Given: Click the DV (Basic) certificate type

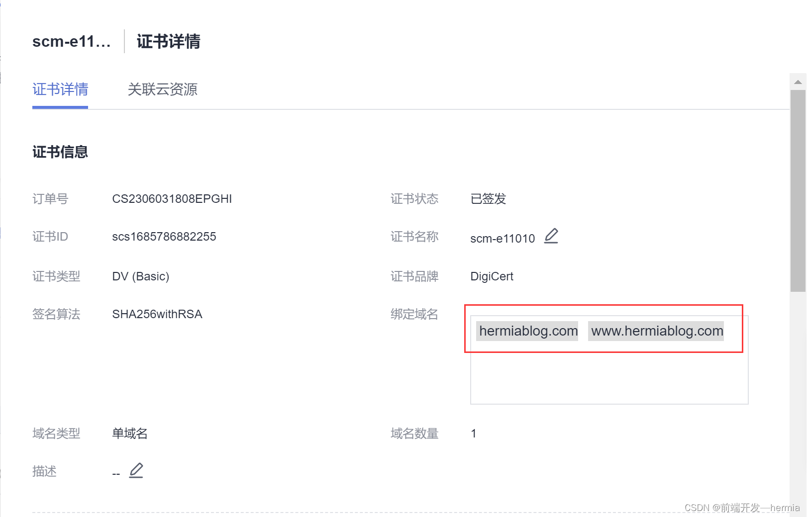Looking at the screenshot, I should pyautogui.click(x=140, y=276).
